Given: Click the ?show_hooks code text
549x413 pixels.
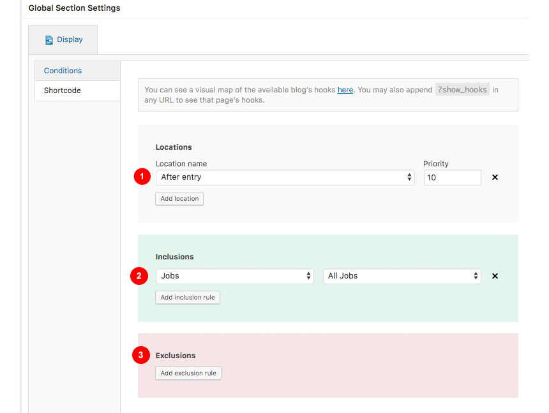Looking at the screenshot, I should coord(462,90).
